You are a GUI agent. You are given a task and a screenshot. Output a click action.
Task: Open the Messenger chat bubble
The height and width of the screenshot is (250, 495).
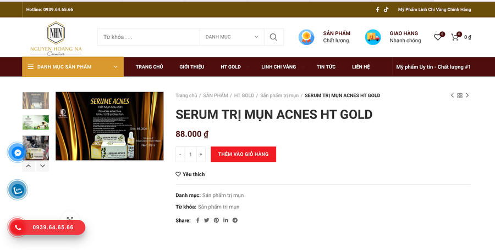(x=18, y=153)
